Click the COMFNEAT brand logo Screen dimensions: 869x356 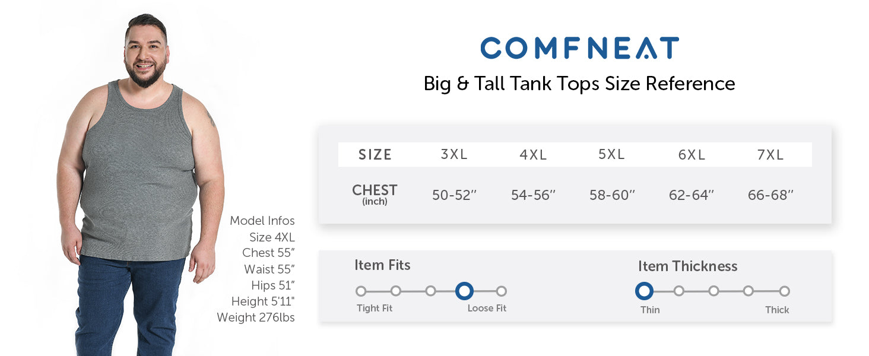coord(579,48)
